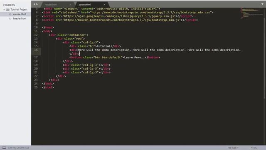Toggle the side bar panel switcher icon
The width and height of the screenshot is (266, 150).
[4, 147]
